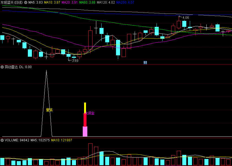Click the tallest red volume bar

(x=90, y=154)
